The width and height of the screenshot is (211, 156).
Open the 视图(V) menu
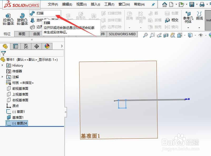click(81, 4)
